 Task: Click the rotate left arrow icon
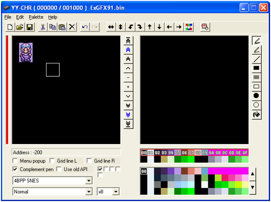[x=131, y=27]
